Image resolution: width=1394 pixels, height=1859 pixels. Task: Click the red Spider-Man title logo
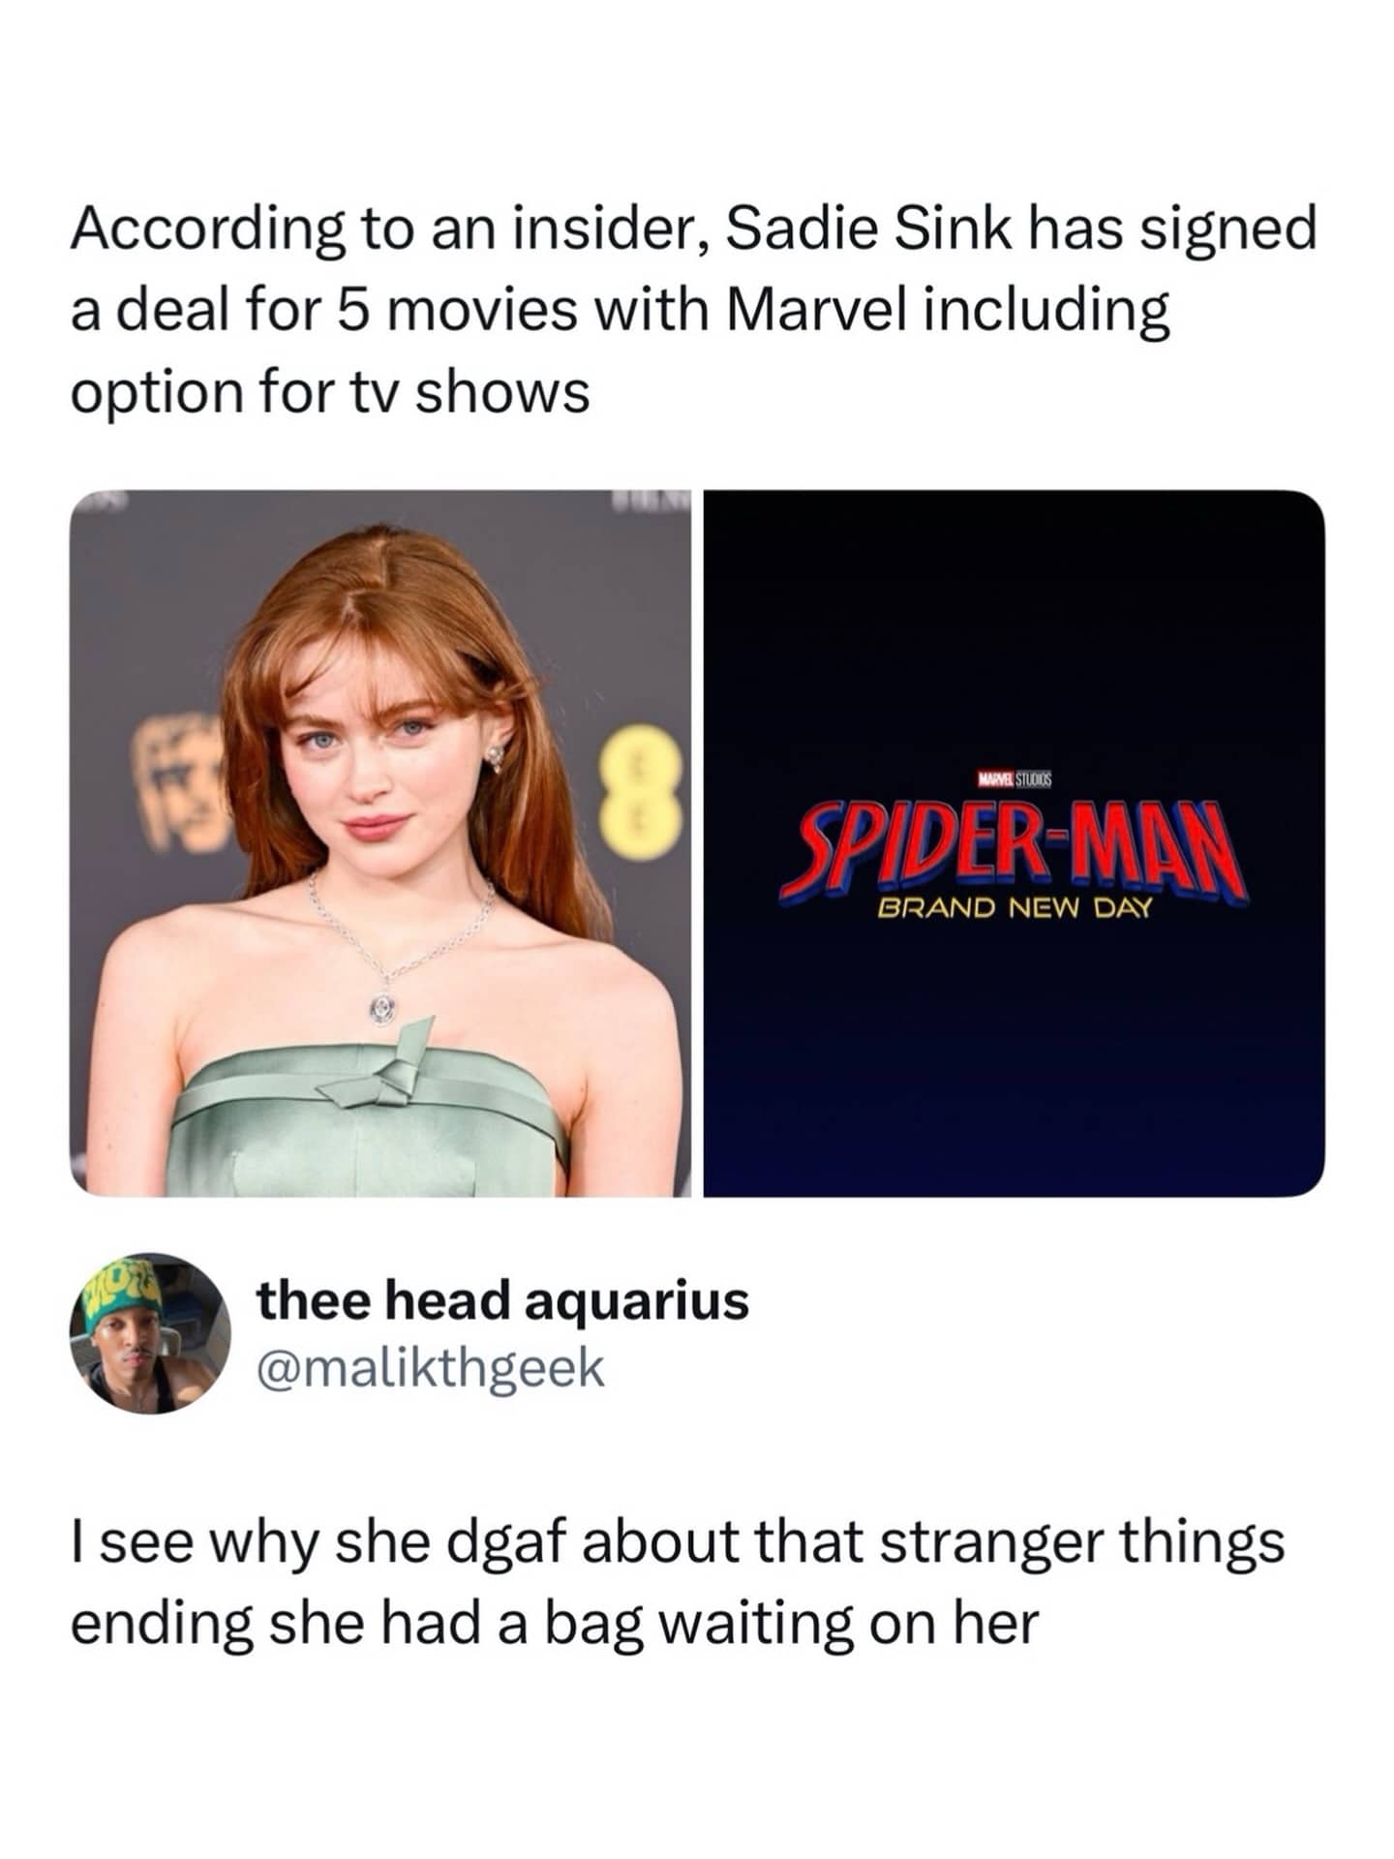click(x=1014, y=849)
